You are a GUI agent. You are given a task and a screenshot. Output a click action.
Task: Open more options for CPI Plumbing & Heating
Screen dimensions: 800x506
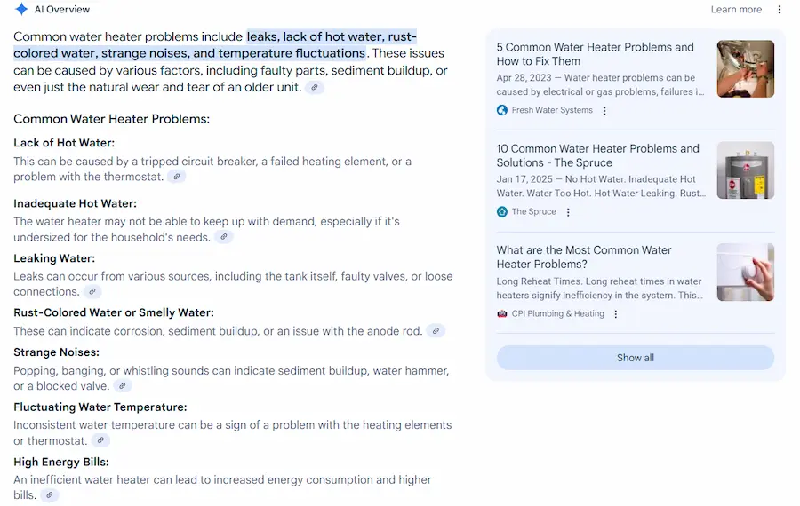[616, 314]
